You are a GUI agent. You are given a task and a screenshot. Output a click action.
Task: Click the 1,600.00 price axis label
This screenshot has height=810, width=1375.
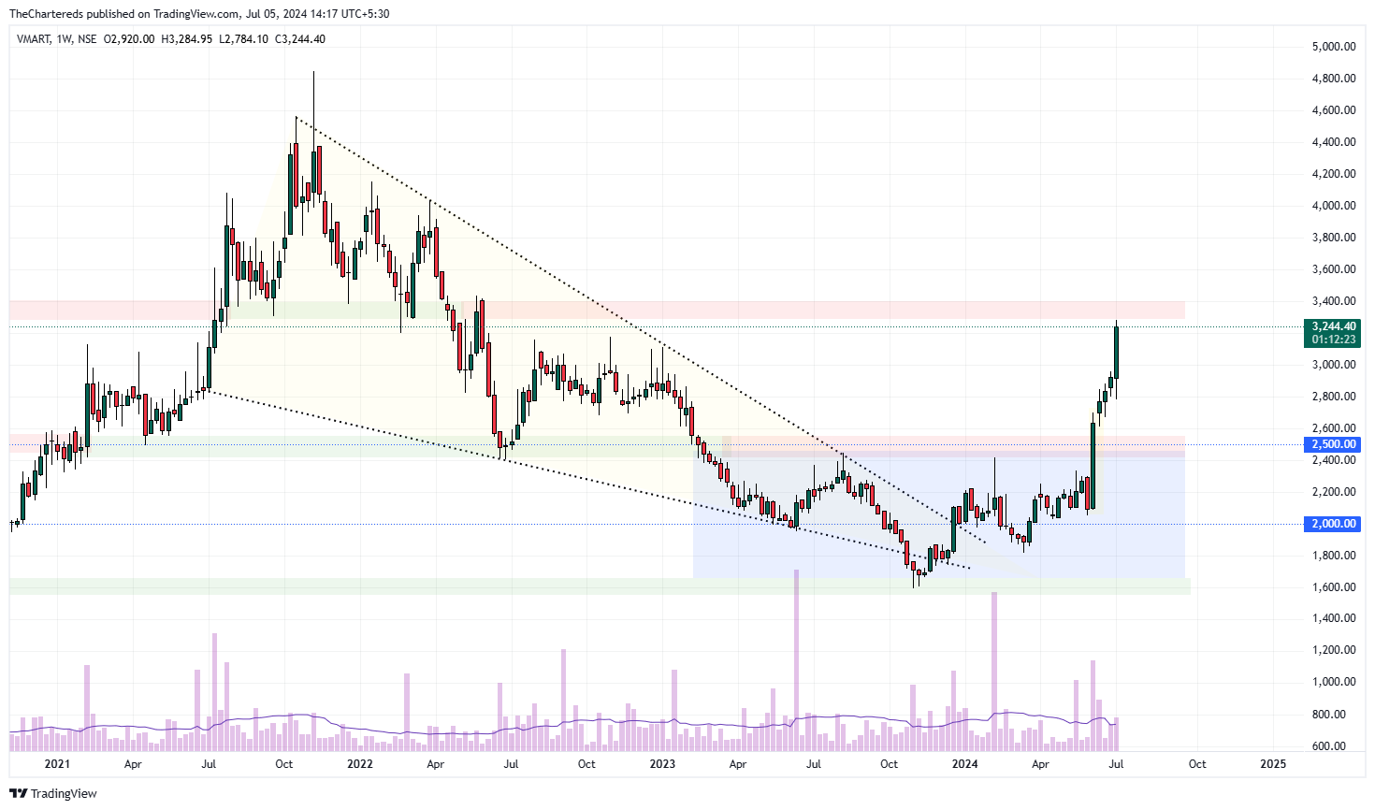tap(1334, 587)
